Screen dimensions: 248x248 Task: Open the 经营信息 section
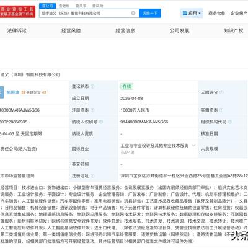tap(125, 30)
